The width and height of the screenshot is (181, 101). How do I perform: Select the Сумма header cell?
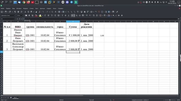click(x=73, y=25)
